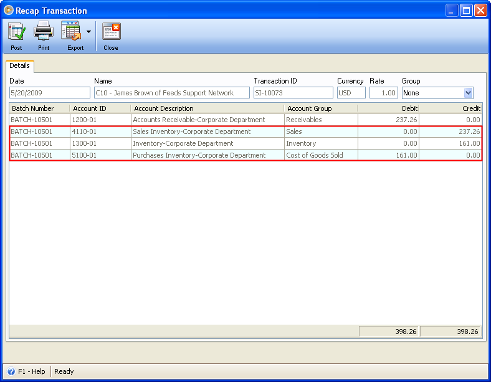Select account ID 1300-01 cell
491x382 pixels.
click(100, 143)
